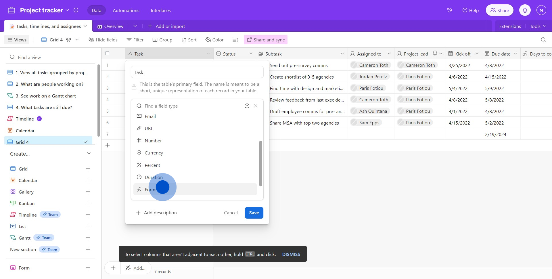Dismiss the CTRL tip notification
552x279 pixels.
click(291, 254)
